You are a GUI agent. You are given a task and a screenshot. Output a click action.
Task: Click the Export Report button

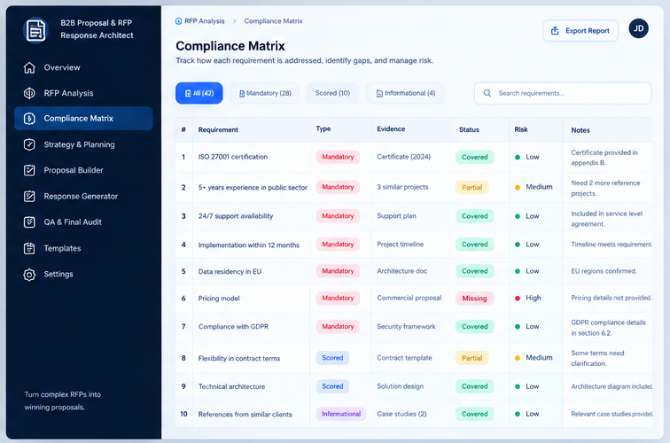click(580, 31)
